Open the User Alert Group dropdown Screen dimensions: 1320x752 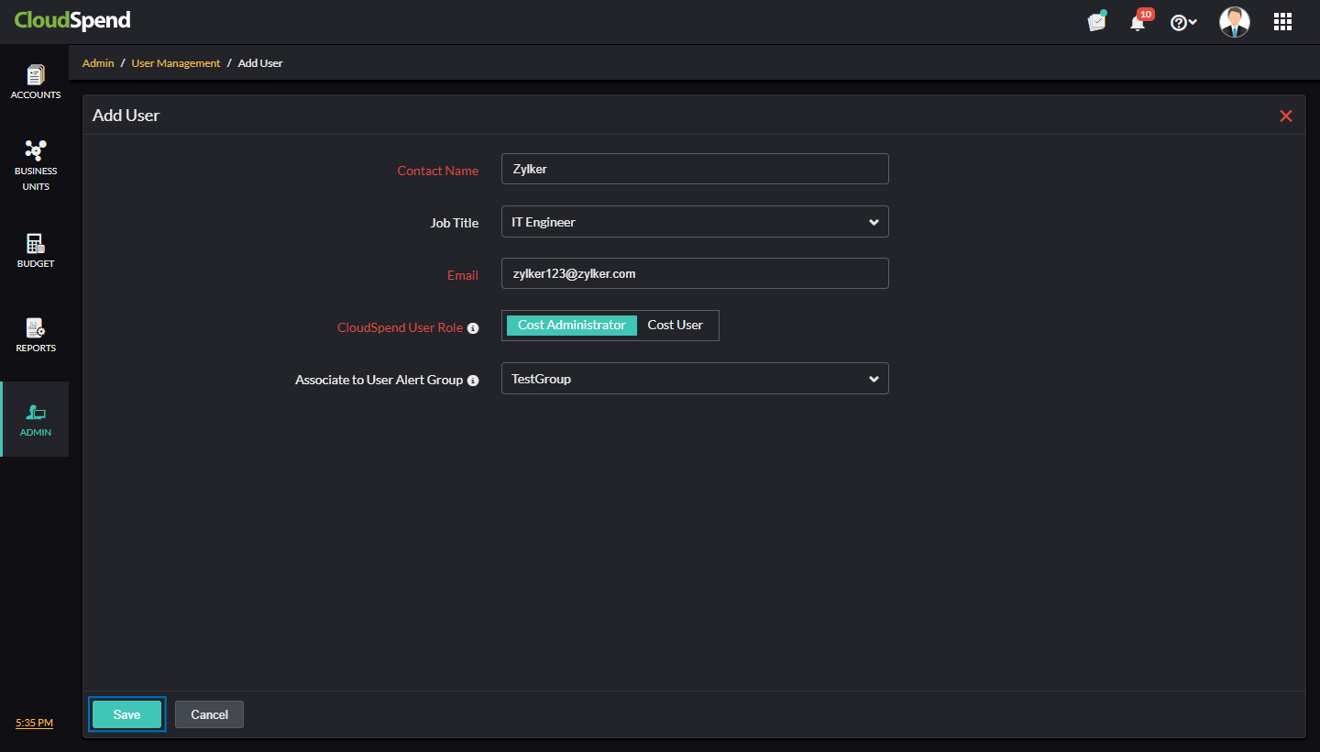coord(695,379)
